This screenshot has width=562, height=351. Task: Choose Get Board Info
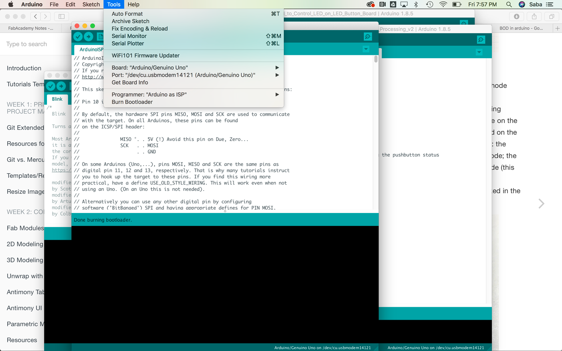click(x=193, y=83)
